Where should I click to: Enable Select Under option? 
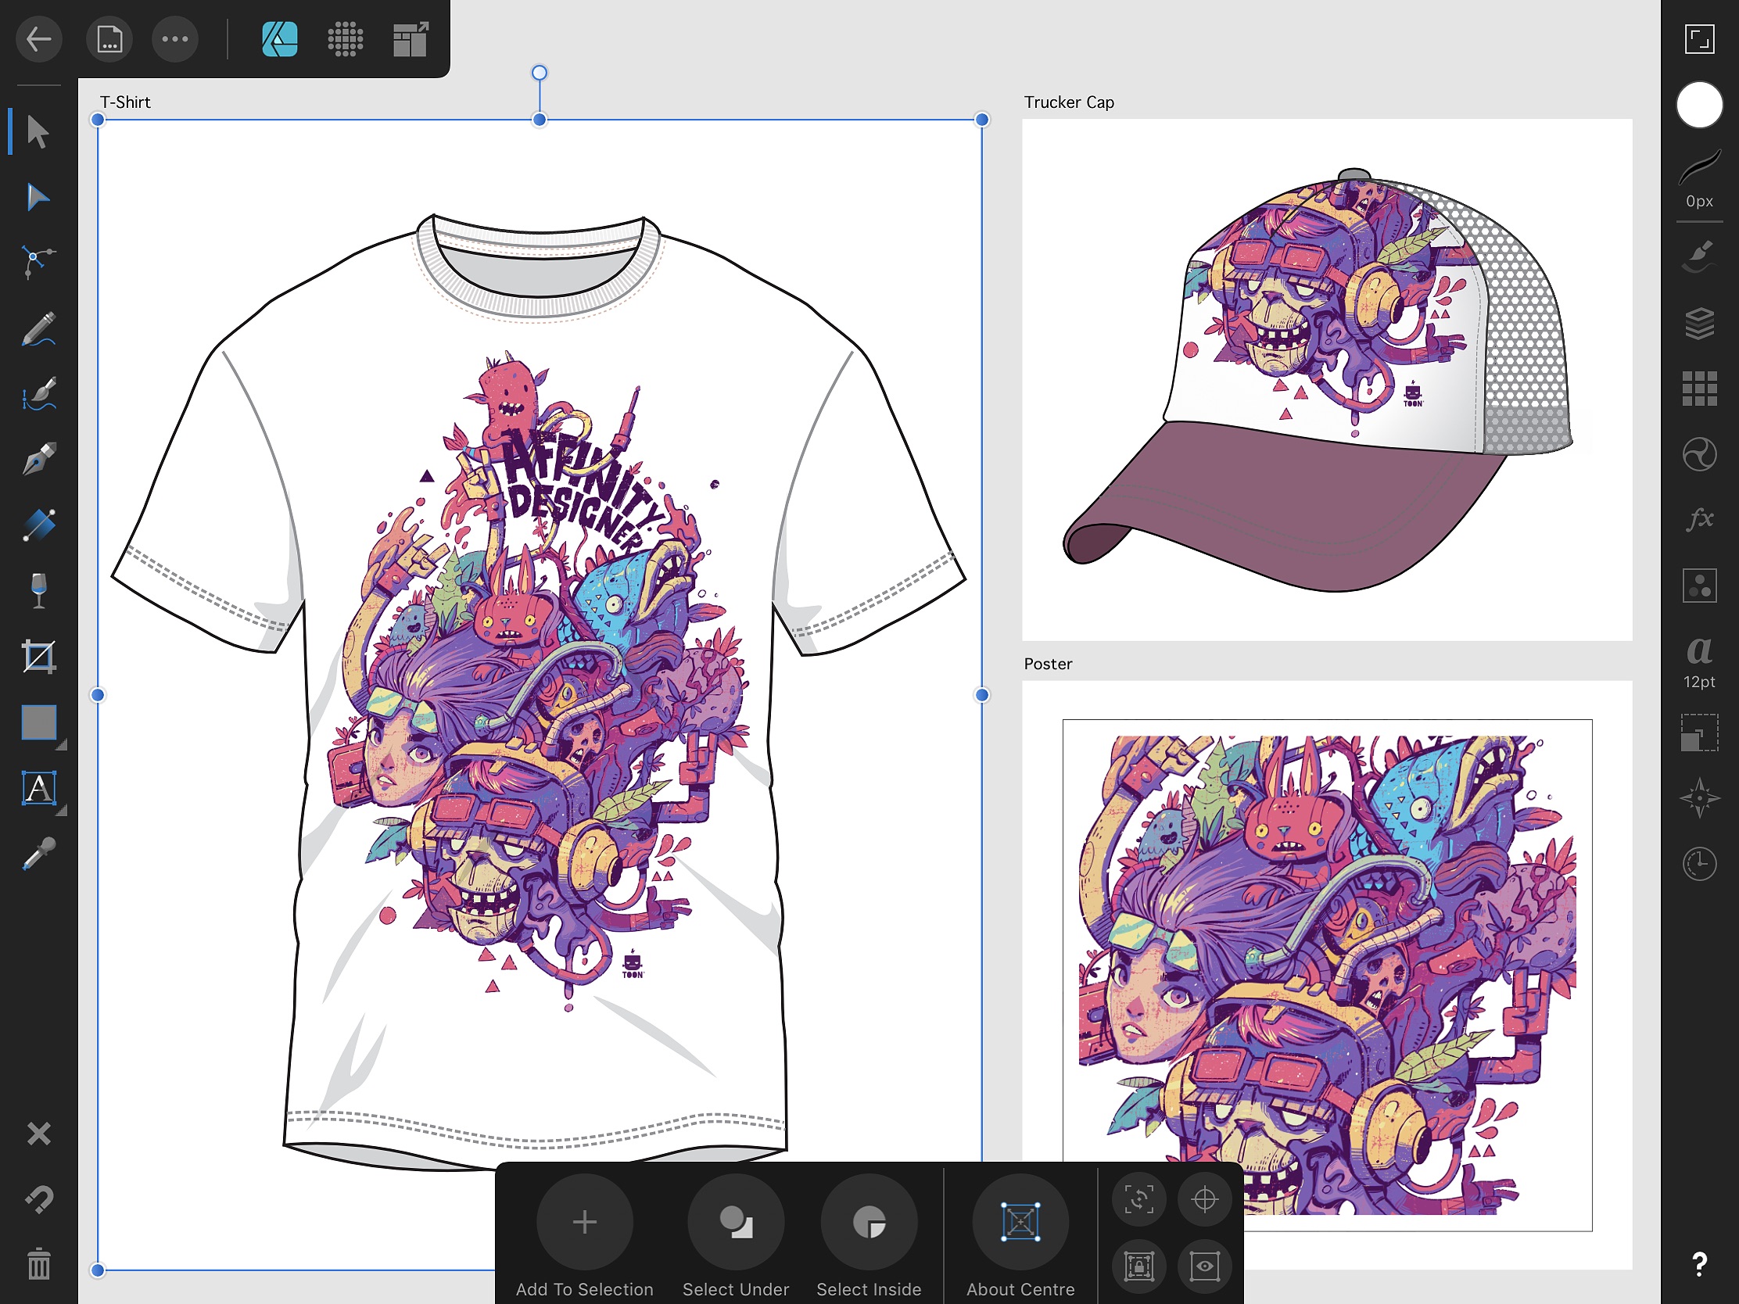coord(736,1222)
